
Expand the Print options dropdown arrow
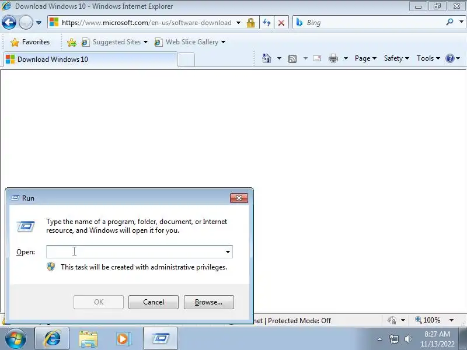(x=346, y=58)
